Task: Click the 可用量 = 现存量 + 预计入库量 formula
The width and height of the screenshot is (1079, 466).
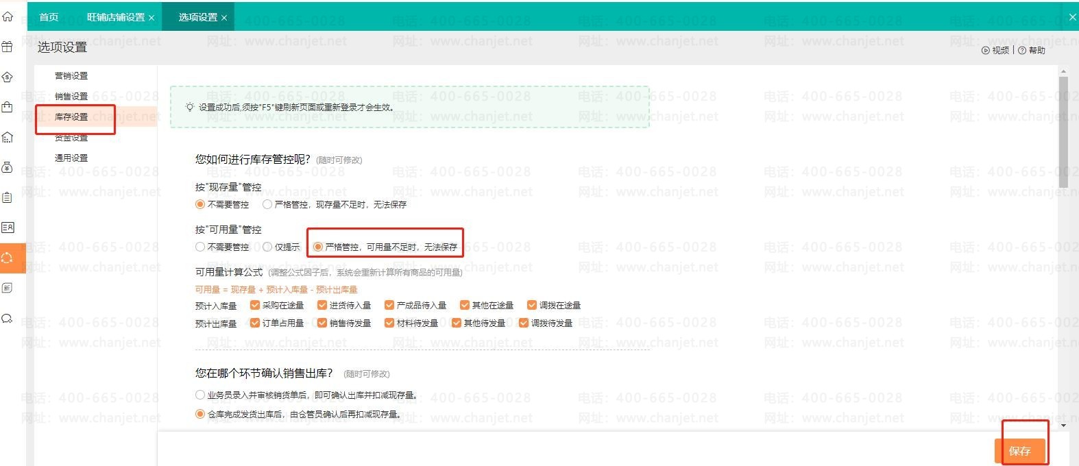Action: 276,289
